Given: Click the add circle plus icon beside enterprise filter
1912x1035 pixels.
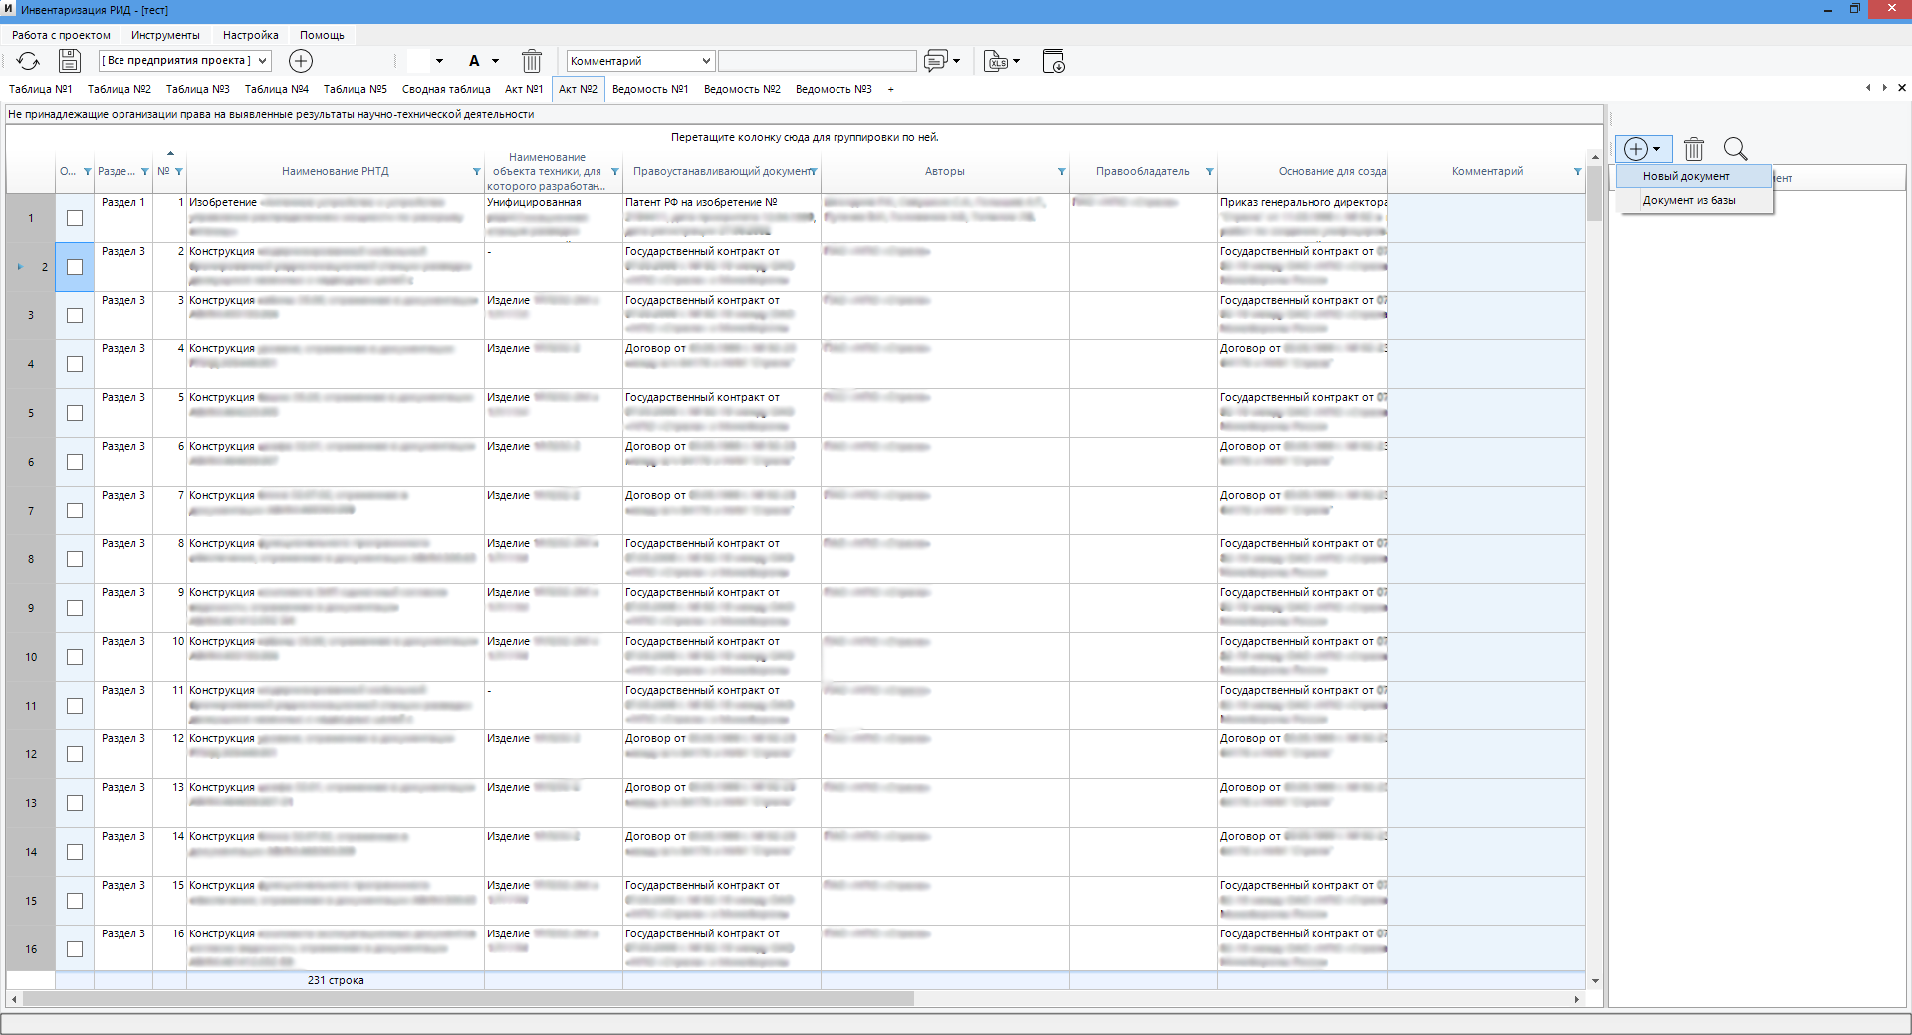Looking at the screenshot, I should point(301,61).
